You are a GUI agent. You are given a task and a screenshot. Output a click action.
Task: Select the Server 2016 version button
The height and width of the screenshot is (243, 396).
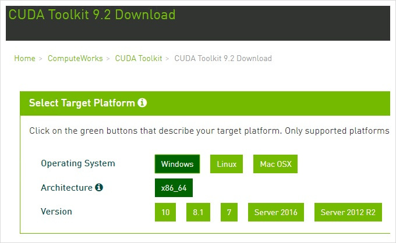pos(276,212)
